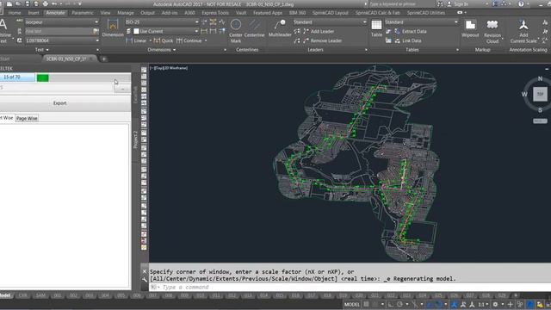This screenshot has height=310, width=551.
Task: Click the TOP face of the ViewCube
Action: point(540,94)
